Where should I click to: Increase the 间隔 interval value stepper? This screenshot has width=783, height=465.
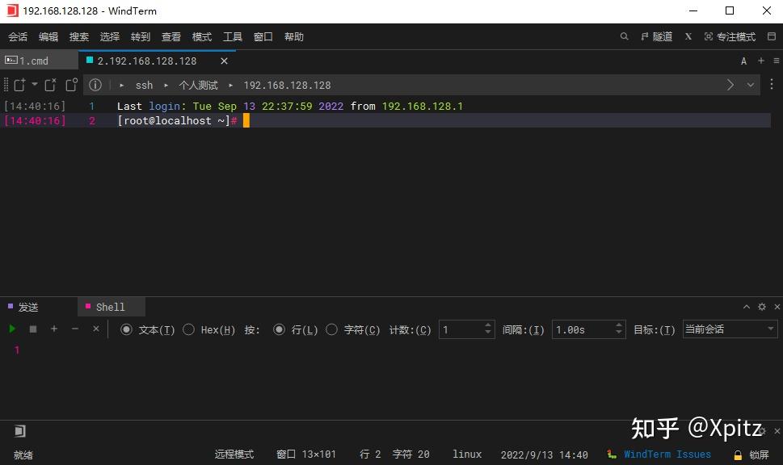(617, 325)
